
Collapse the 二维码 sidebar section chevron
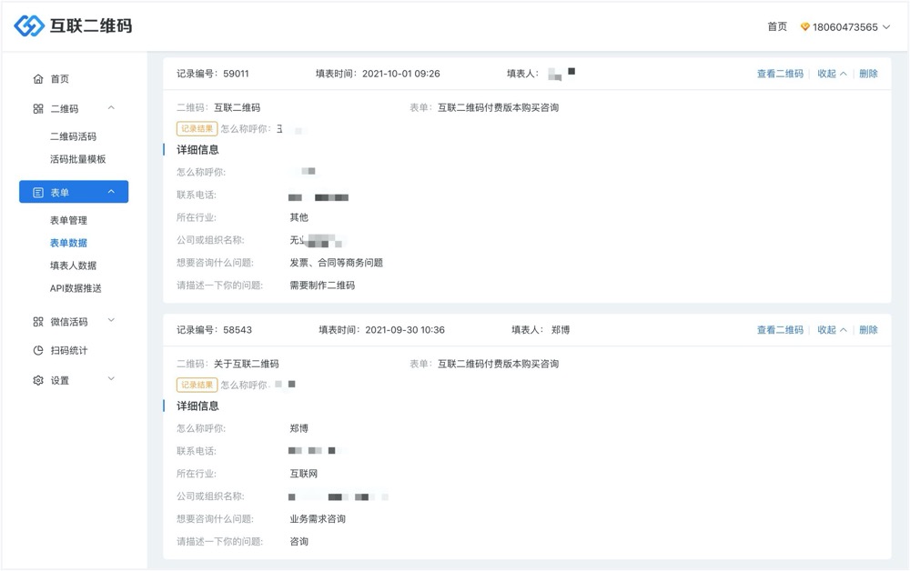pos(111,108)
